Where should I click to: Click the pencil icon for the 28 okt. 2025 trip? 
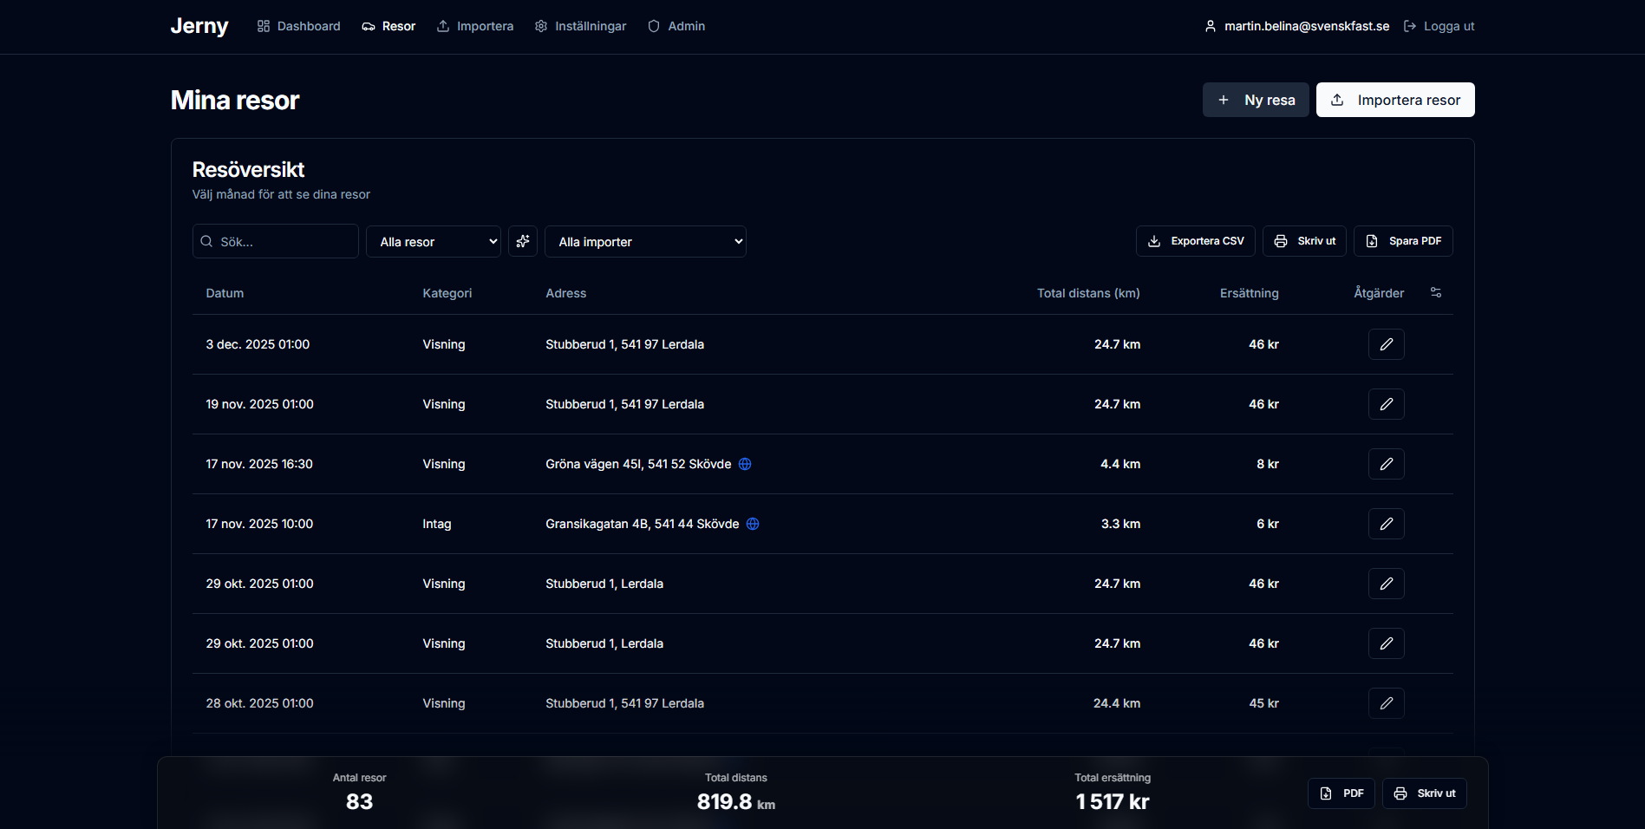[x=1386, y=703]
